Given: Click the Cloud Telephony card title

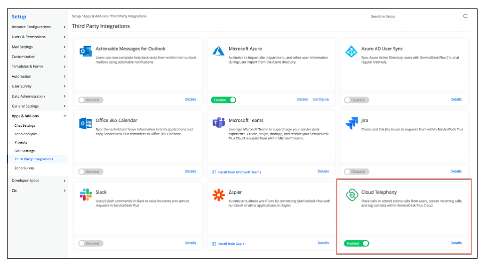Looking at the screenshot, I should pyautogui.click(x=379, y=192).
